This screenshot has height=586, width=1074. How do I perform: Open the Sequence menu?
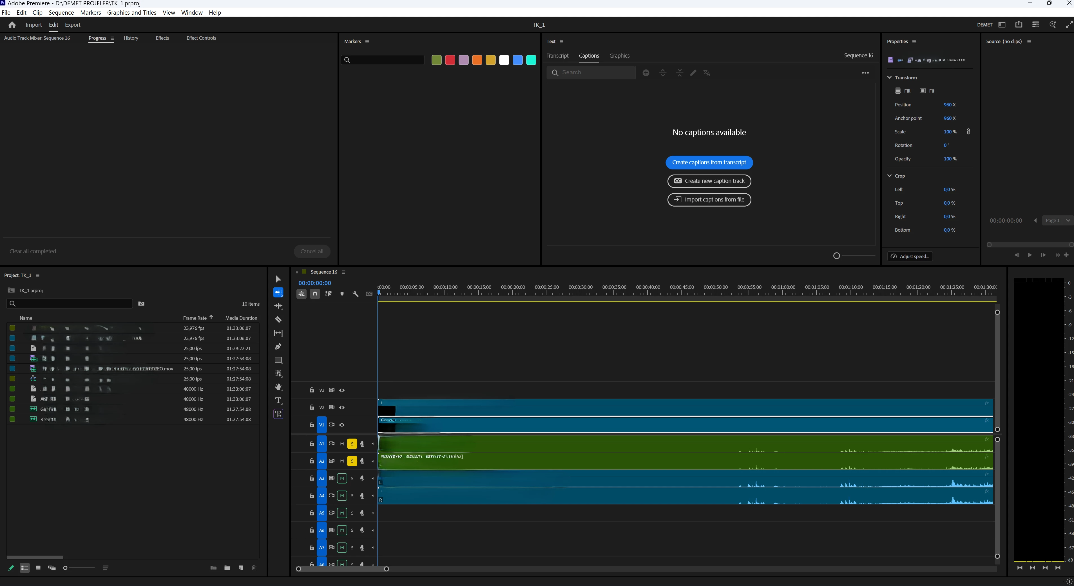point(61,12)
